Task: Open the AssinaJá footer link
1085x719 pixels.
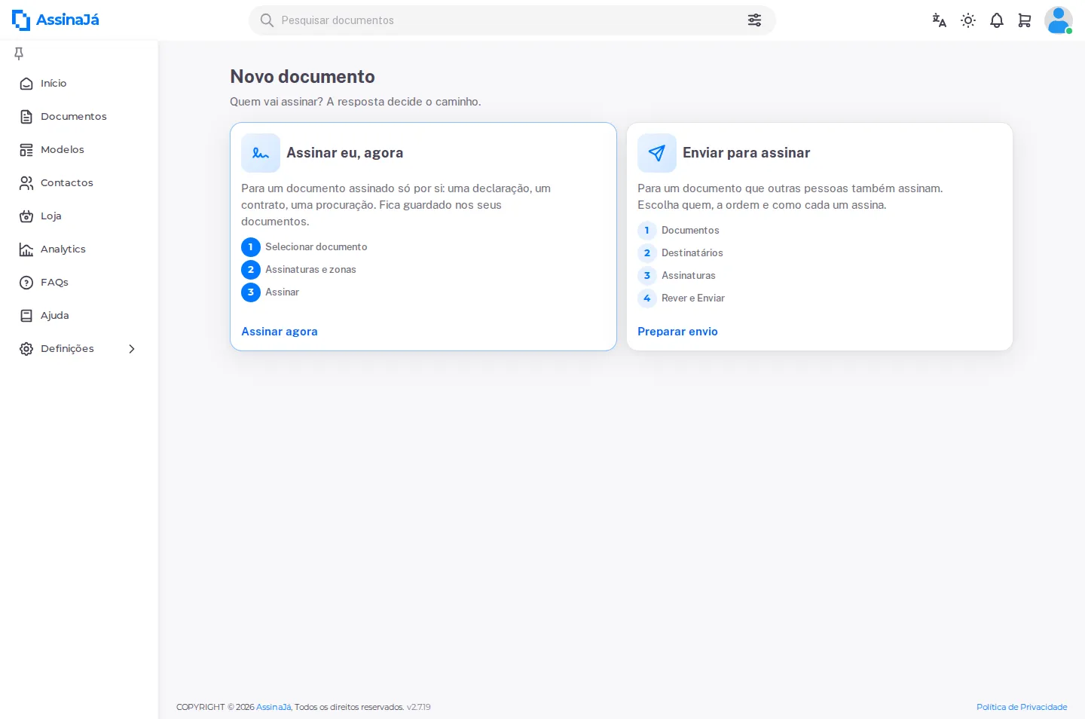Action: coord(274,707)
